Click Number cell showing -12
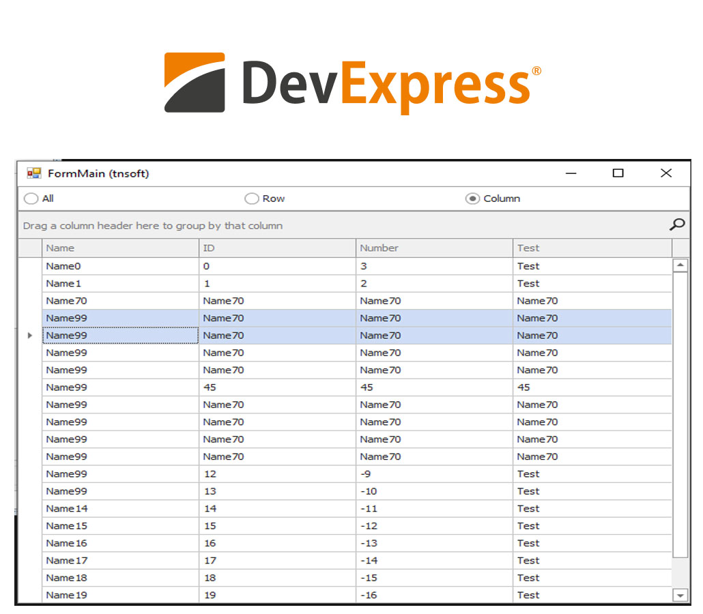This screenshot has width=703, height=614. click(x=434, y=526)
